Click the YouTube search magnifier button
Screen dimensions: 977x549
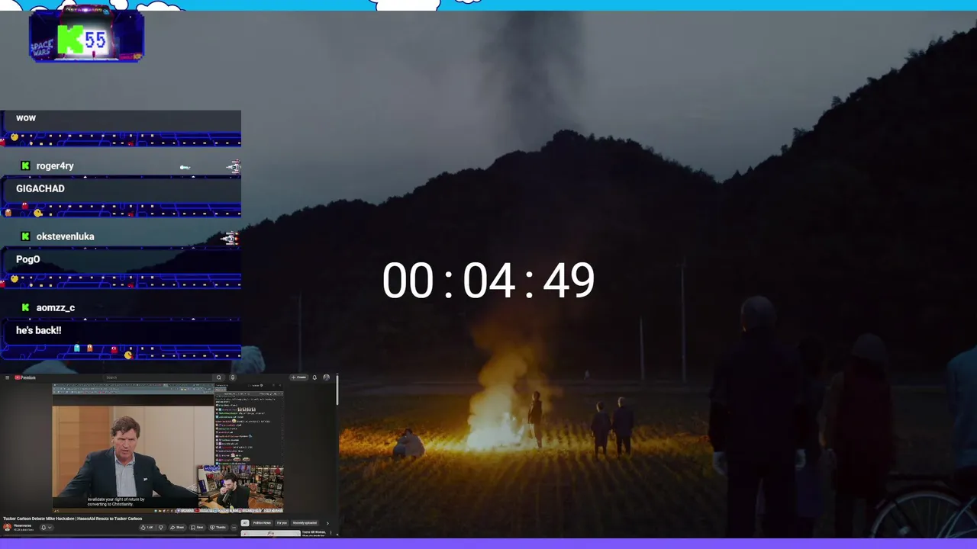pos(218,377)
